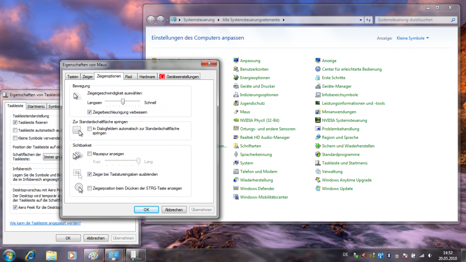Click OK in Taskleiste properties dialog
The width and height of the screenshot is (466, 262).
coord(68,238)
